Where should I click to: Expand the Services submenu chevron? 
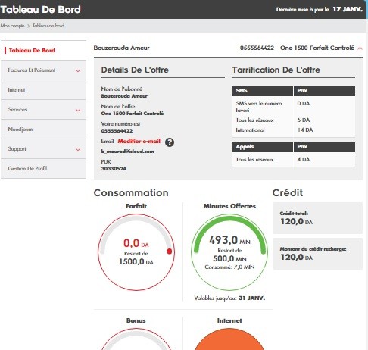[78, 110]
